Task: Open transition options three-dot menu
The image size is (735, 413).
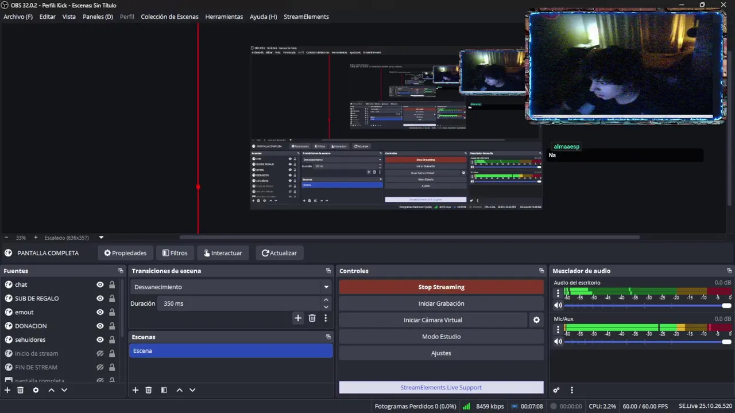Action: point(326,318)
